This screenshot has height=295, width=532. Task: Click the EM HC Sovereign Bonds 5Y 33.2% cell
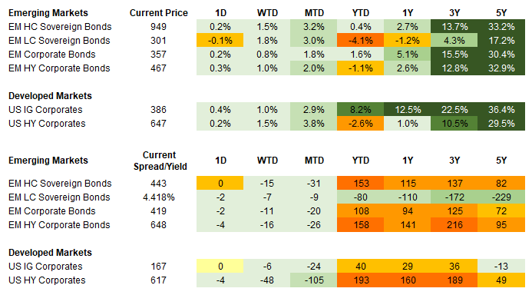click(501, 26)
